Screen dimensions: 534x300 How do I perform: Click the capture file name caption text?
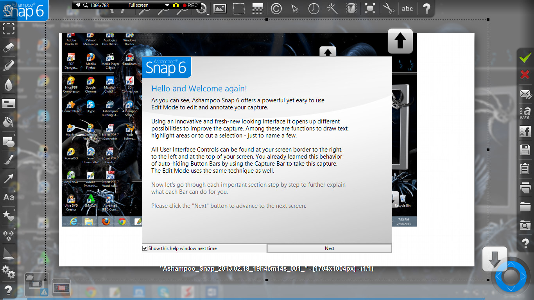tap(267, 269)
